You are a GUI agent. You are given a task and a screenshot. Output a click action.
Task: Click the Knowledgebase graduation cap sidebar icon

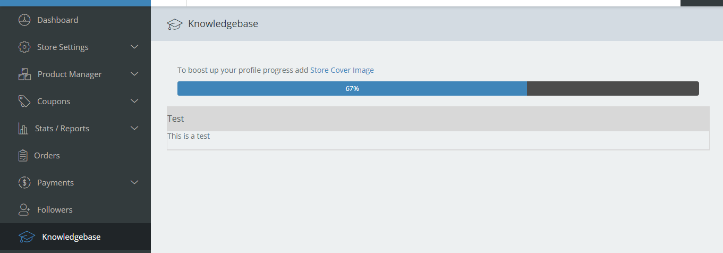coord(27,237)
